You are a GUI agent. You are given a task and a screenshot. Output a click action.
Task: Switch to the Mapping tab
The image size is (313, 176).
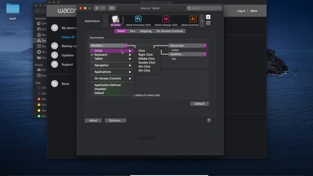point(146,31)
